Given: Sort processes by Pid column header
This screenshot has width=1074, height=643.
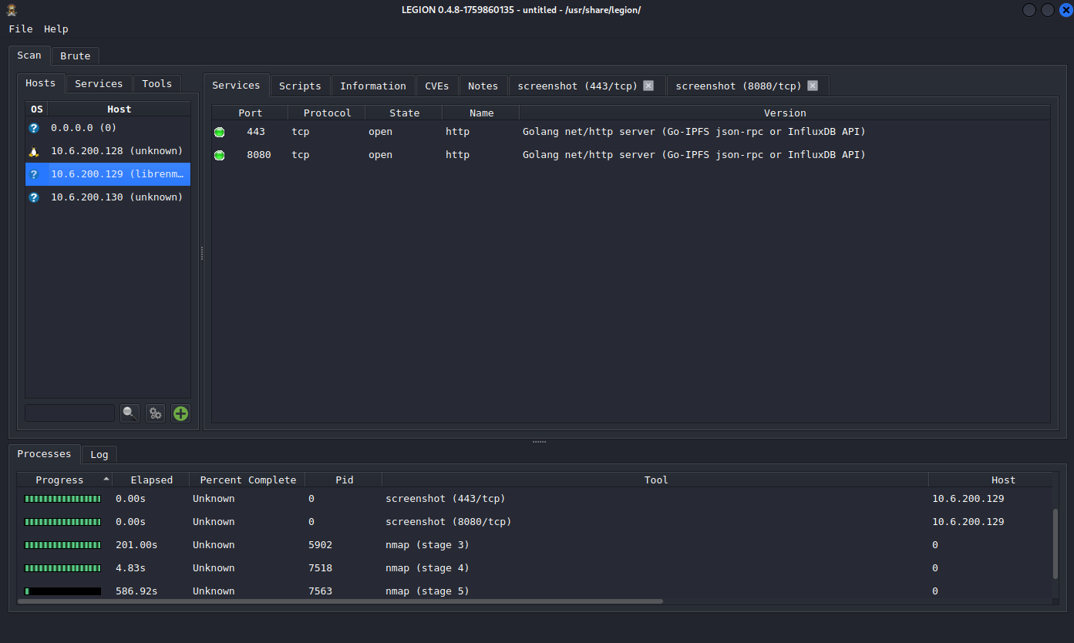Looking at the screenshot, I should (344, 480).
